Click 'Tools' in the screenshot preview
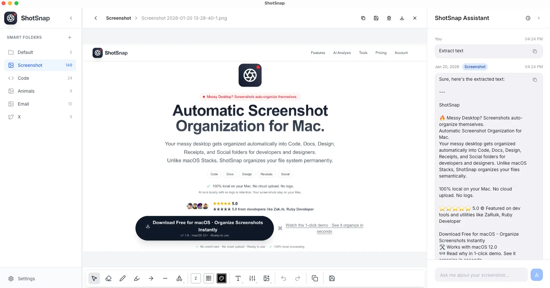The height and width of the screenshot is (288, 550). [363, 53]
